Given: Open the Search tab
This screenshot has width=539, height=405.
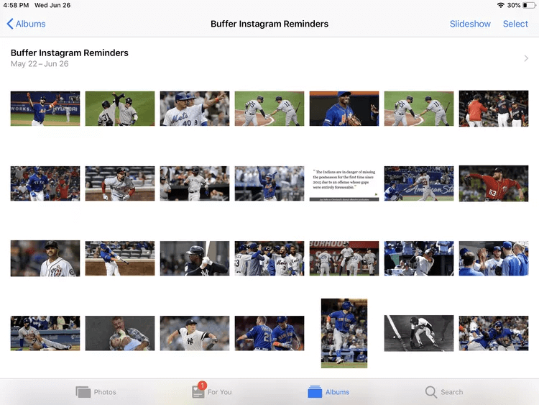Looking at the screenshot, I should click(x=444, y=392).
